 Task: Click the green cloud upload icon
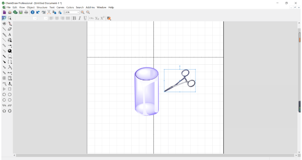[15, 12]
